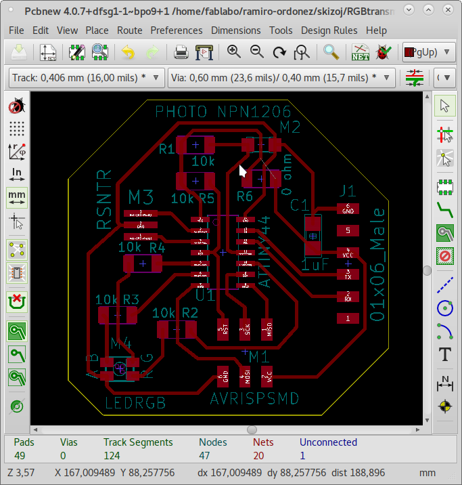462x485 pixels.
Task: Redo action green arrow
Action: point(152,52)
